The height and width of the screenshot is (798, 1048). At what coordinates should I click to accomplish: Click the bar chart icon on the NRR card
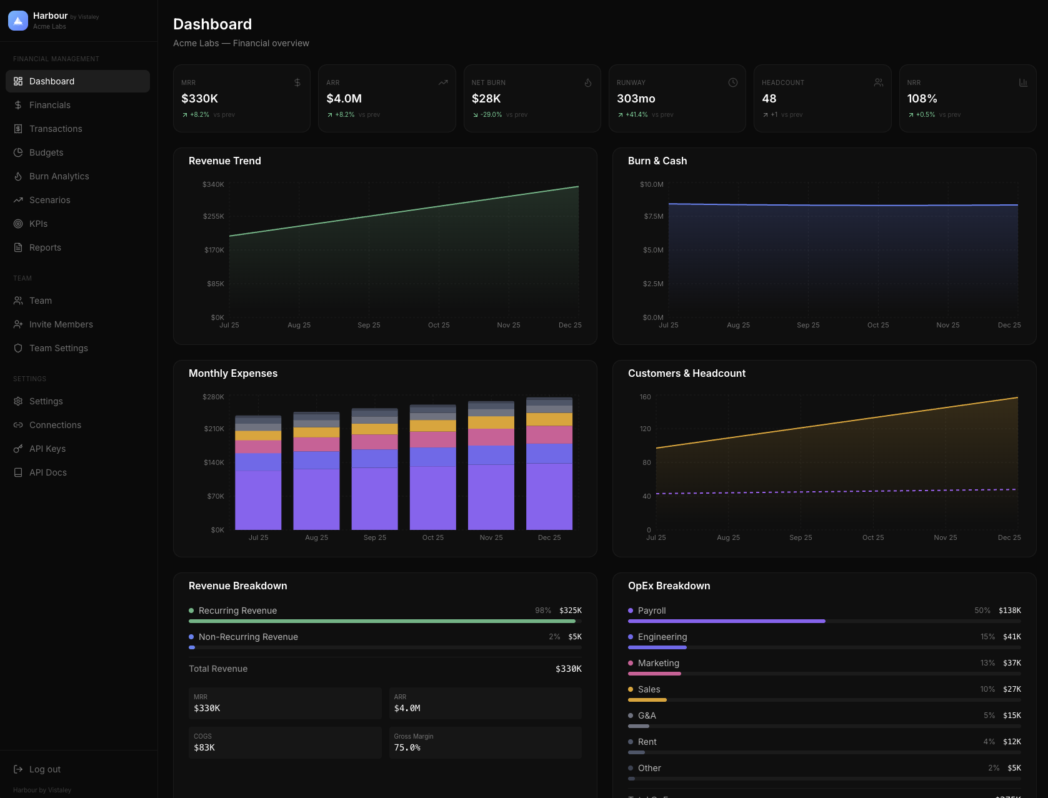pos(1023,82)
